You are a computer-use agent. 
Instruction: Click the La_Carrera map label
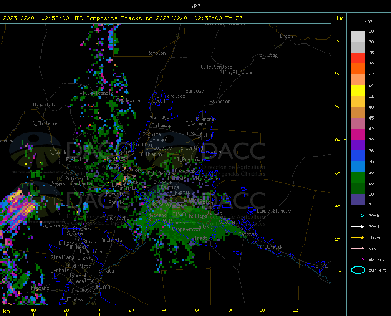pyautogui.click(x=53, y=226)
